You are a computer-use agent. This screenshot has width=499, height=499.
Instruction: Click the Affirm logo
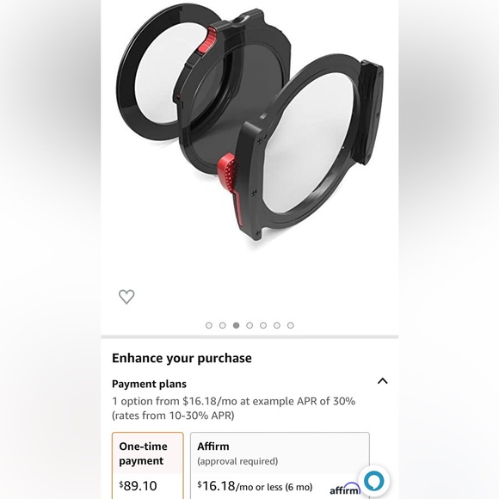(345, 490)
